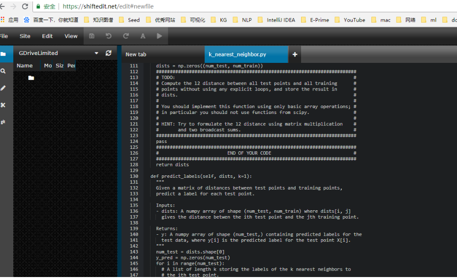Screen dimensions: 457x279
Task: Open the 应用 apps bookmark
Action: [9, 20]
